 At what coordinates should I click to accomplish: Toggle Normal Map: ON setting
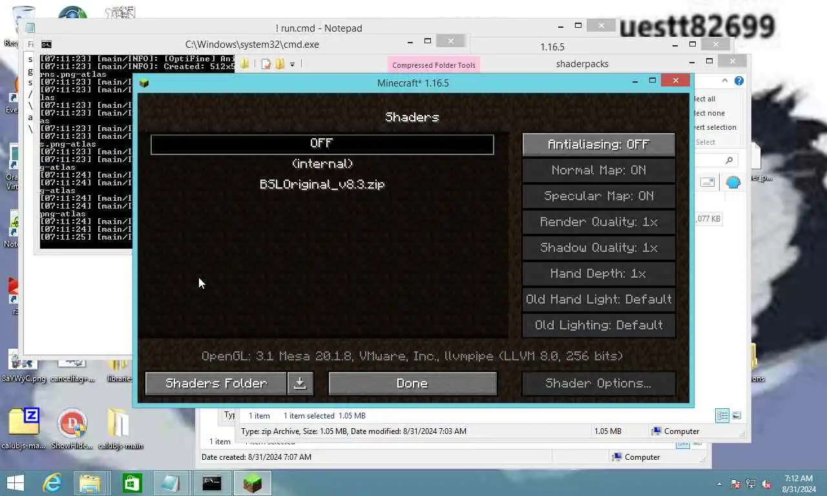tap(598, 170)
